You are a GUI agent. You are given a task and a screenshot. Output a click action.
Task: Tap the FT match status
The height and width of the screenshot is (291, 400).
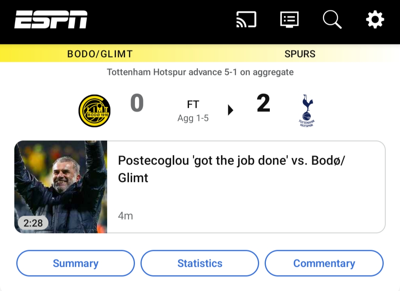point(193,105)
